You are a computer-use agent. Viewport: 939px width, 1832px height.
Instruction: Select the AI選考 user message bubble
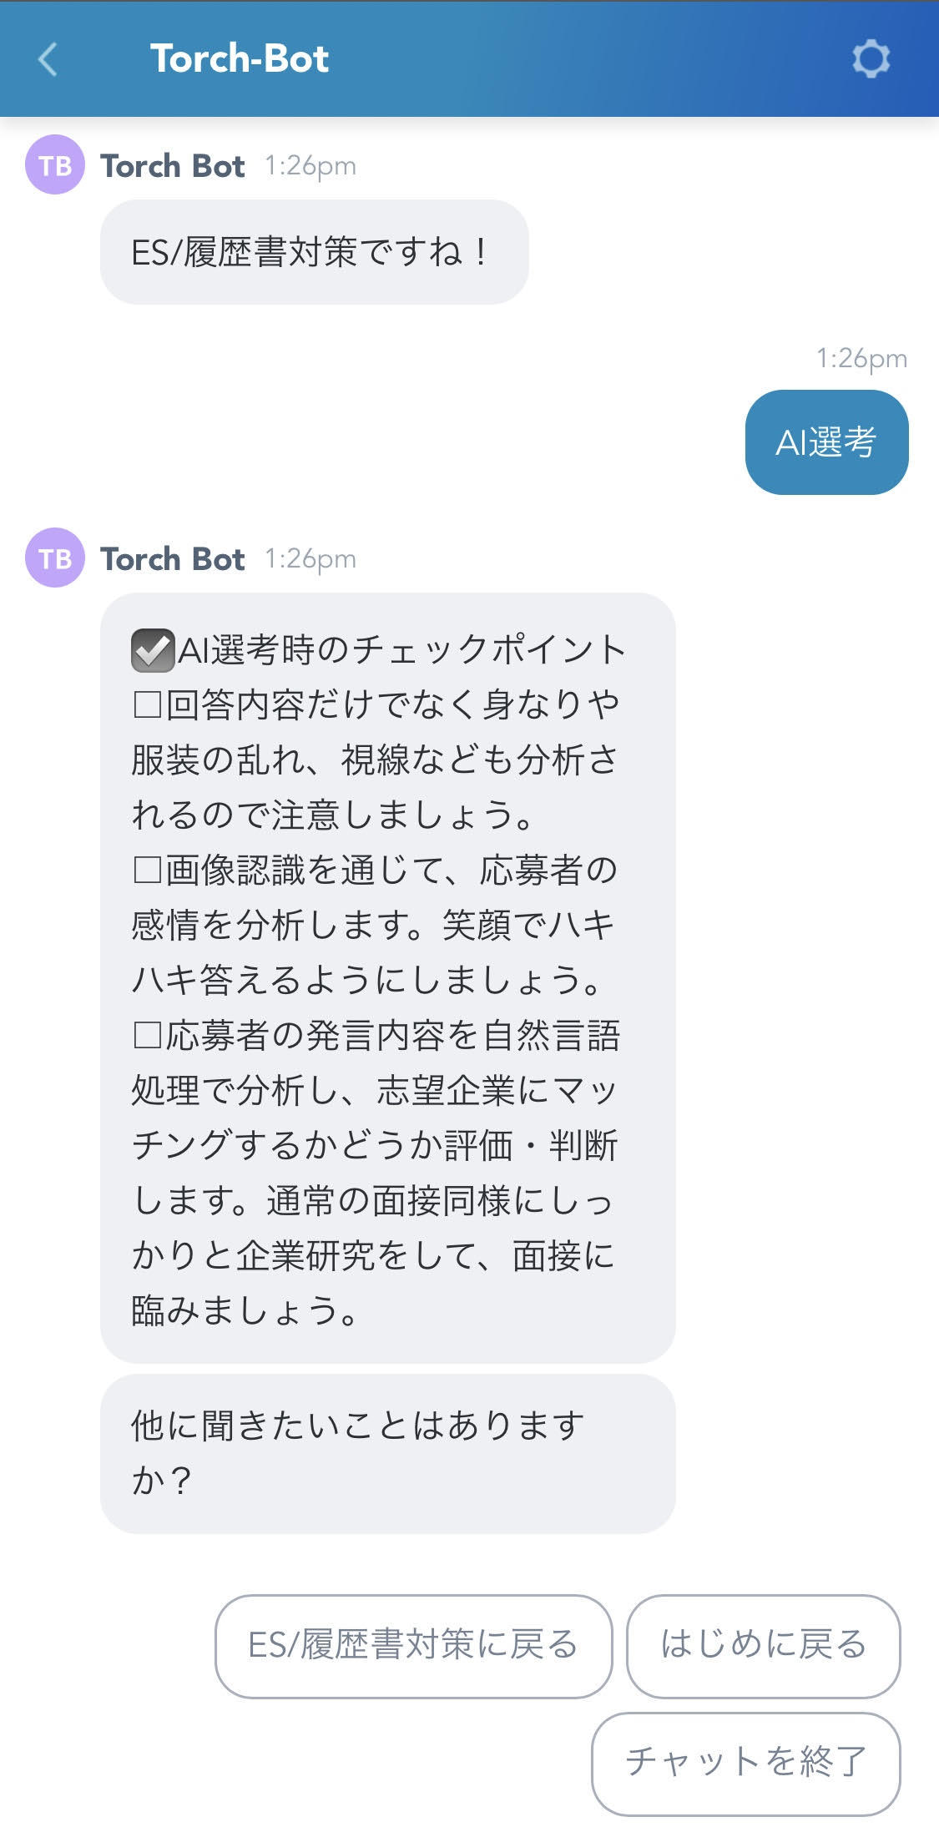[826, 442]
